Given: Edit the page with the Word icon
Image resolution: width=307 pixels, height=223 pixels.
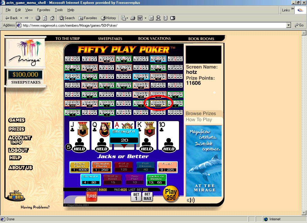Looking at the screenshot, I should tap(140, 18).
